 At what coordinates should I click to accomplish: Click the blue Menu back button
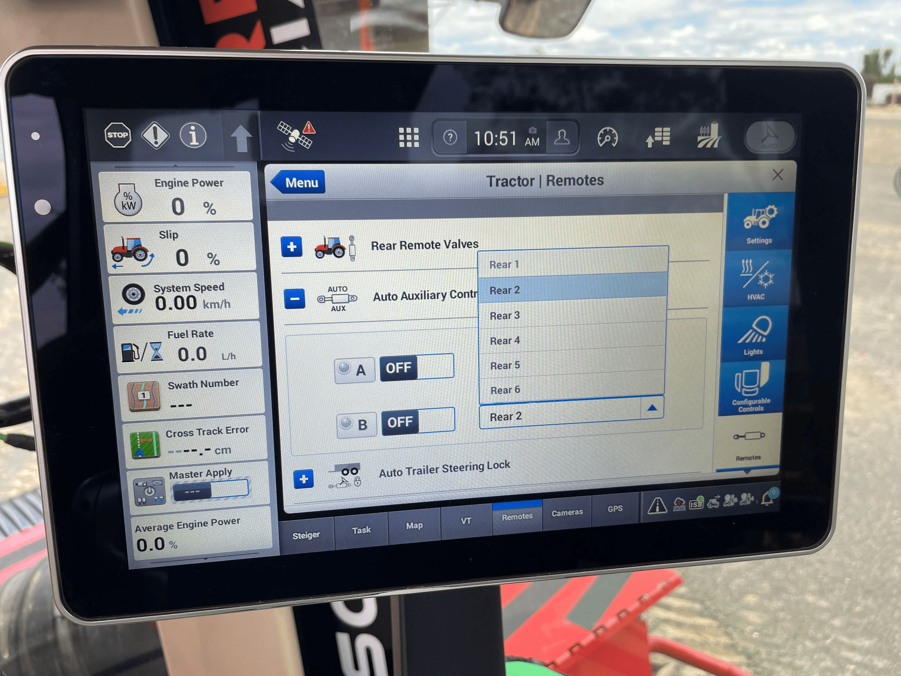(298, 182)
